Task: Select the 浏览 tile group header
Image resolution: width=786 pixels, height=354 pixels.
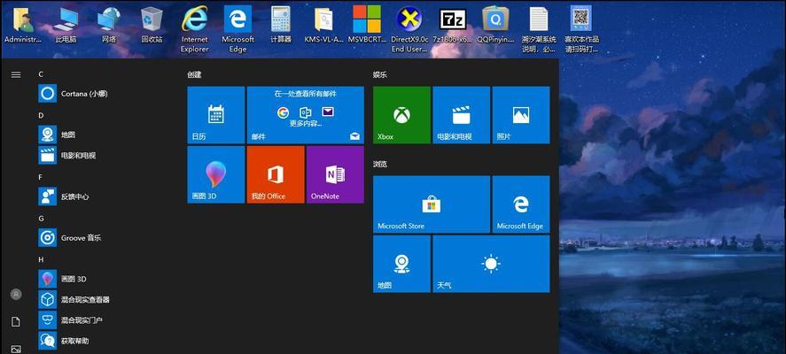Action: click(379, 164)
